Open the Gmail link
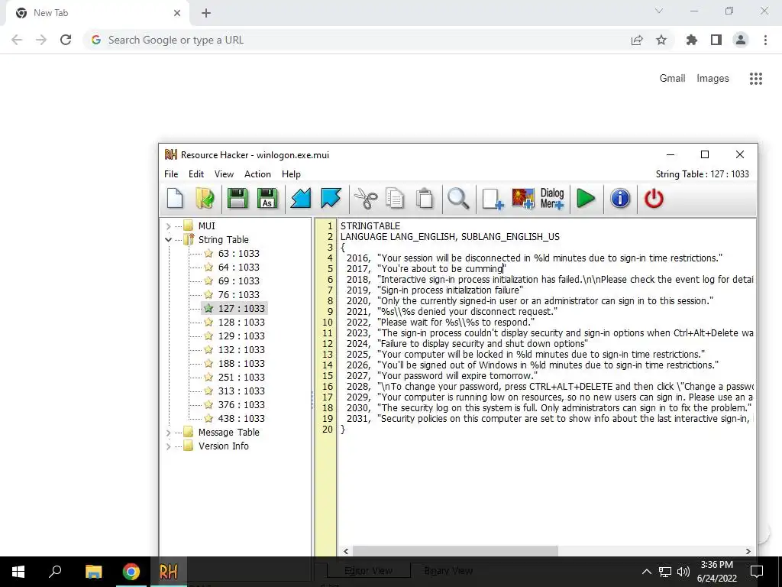This screenshot has width=782, height=587. pos(672,79)
